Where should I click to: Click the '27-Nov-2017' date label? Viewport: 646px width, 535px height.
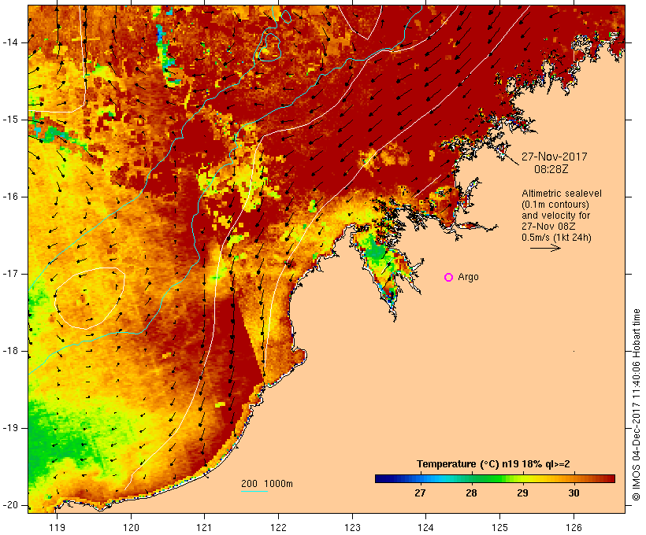click(x=554, y=157)
